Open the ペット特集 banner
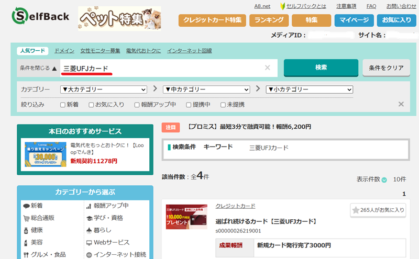Viewport: 419px width, 259px height. point(119,18)
